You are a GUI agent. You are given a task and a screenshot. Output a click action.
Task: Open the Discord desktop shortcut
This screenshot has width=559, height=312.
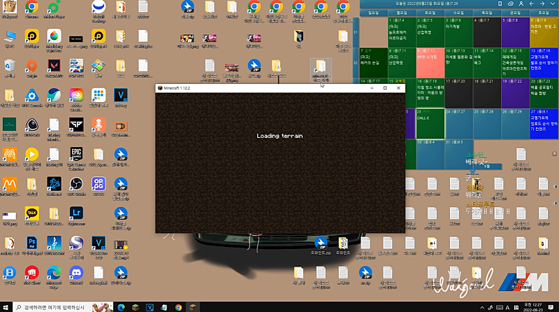[x=76, y=275]
